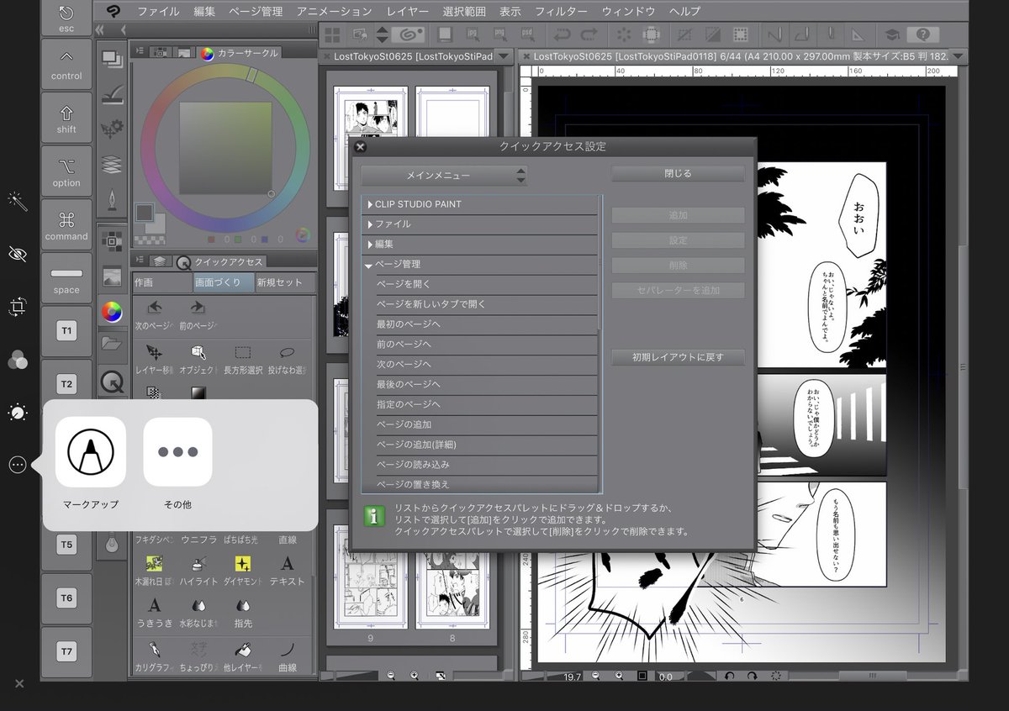Screen dimensions: 1009x711
Task: Click the export psd icon
Action: (526, 34)
